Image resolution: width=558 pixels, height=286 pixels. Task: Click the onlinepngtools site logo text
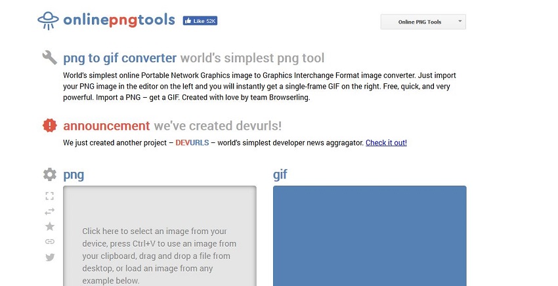[119, 20]
